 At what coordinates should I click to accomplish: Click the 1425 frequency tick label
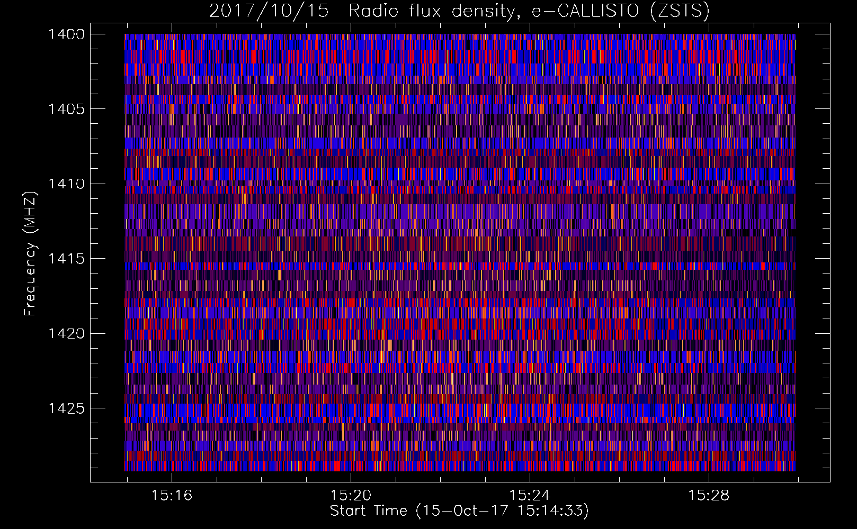tap(66, 408)
